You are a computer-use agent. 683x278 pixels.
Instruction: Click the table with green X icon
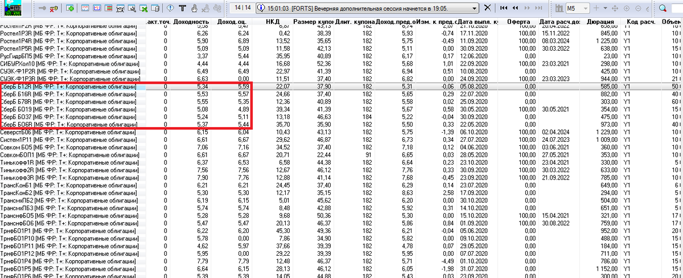143,9
